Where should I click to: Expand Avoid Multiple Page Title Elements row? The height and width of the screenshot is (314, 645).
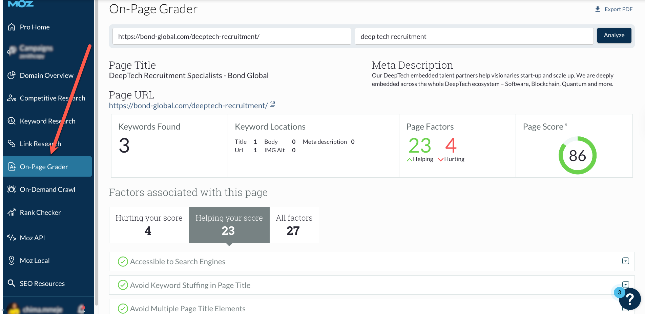[x=625, y=308]
